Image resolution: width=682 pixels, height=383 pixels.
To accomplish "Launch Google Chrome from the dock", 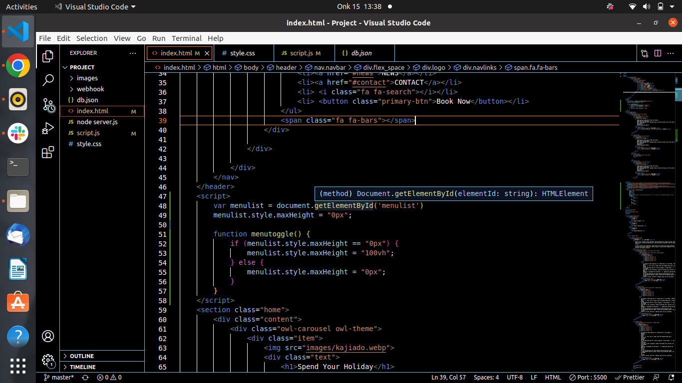I will 18,65.
